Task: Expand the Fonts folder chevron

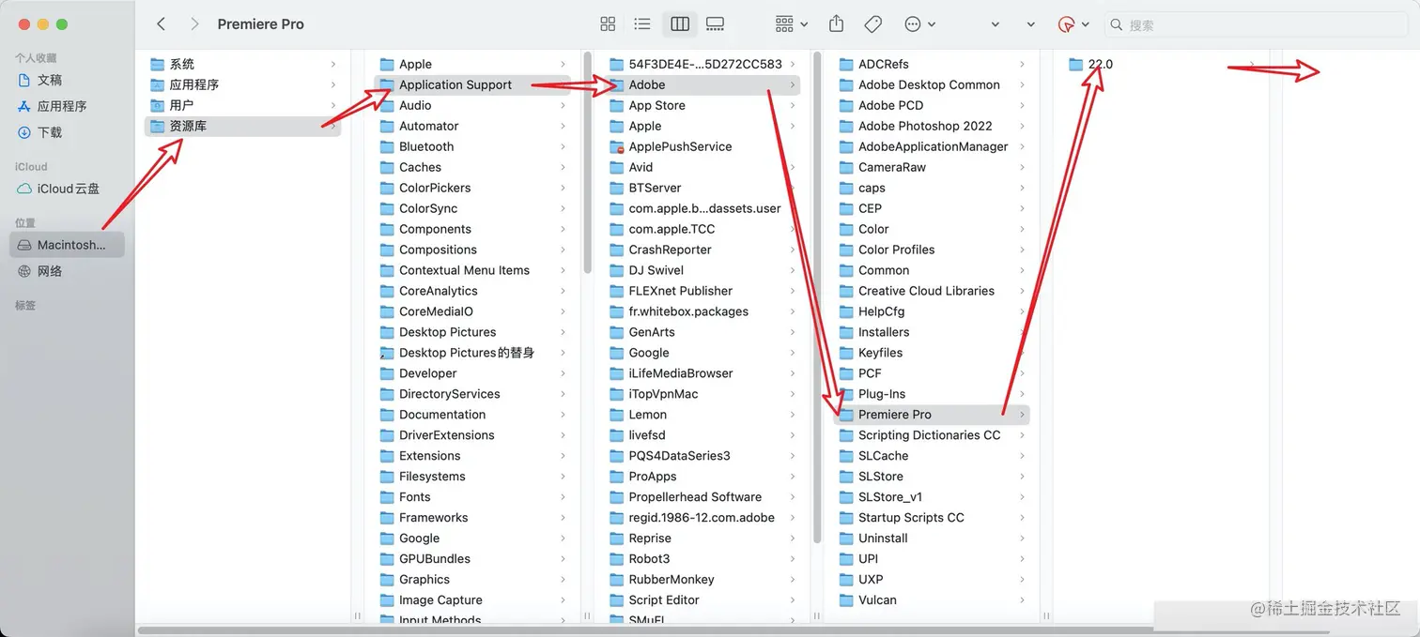Action: (563, 497)
